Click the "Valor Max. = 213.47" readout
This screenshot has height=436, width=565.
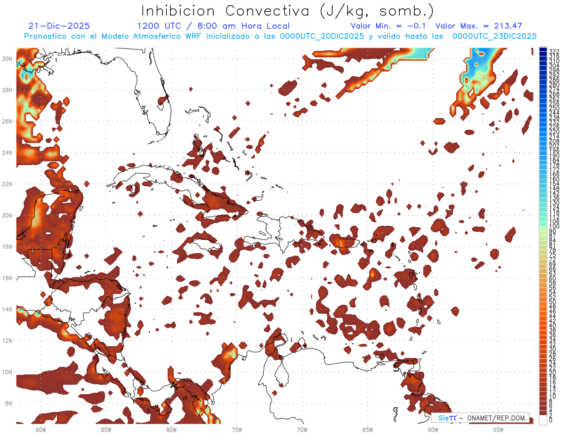coord(479,26)
